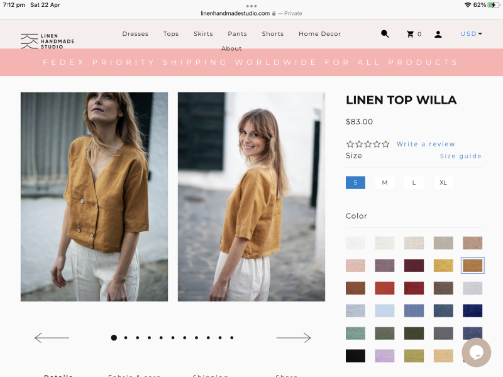Click the second carousel pagination dot
The width and height of the screenshot is (503, 377).
point(125,337)
